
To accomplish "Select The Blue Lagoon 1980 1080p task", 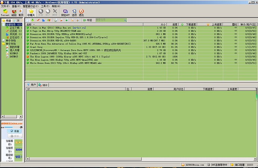I will [141, 57].
